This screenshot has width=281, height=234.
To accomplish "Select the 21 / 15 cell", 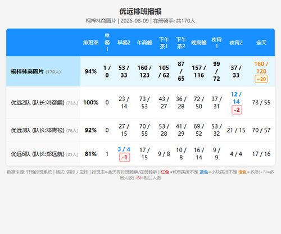I will (x=236, y=130).
